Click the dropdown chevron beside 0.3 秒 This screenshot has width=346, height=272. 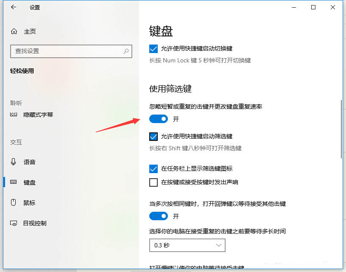[219, 245]
